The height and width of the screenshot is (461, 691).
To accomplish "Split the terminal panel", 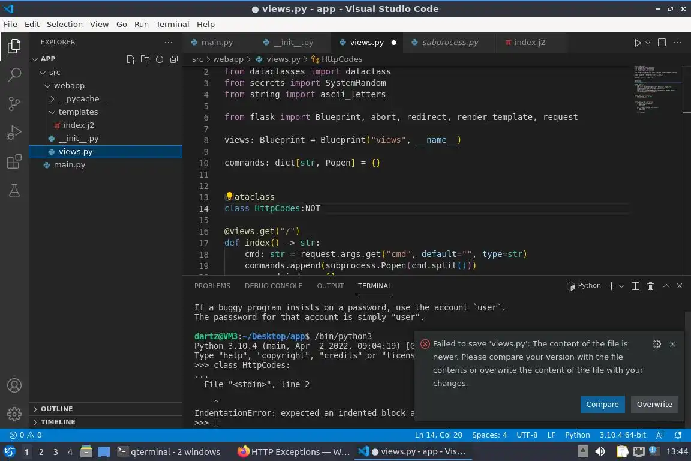I will pyautogui.click(x=635, y=286).
